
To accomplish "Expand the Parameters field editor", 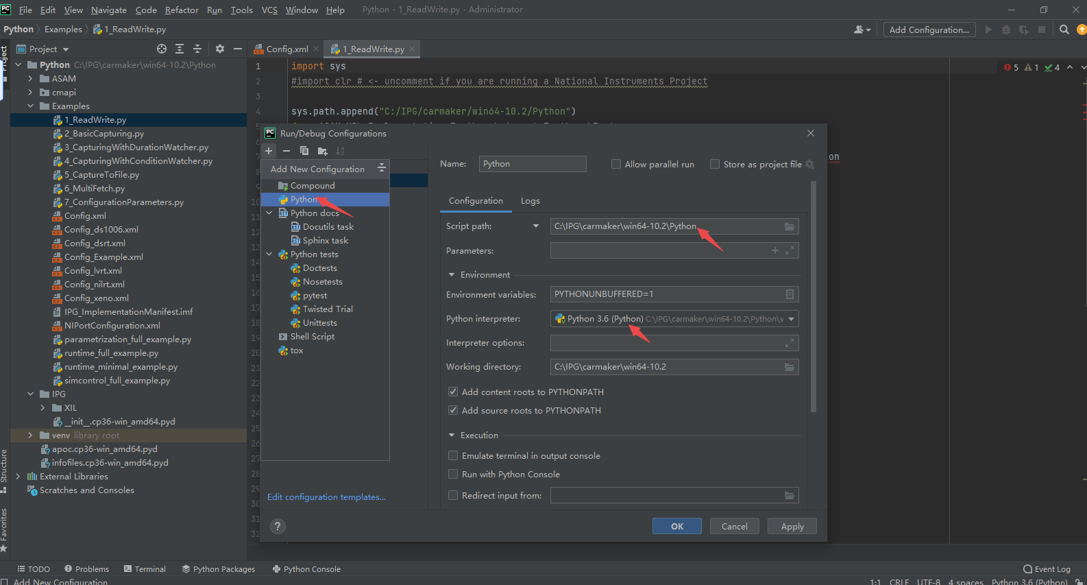I will click(x=790, y=250).
